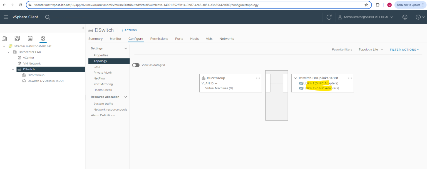427x169 pixels.
Task: Open the Networking inventory globe icon
Action: tap(43, 38)
